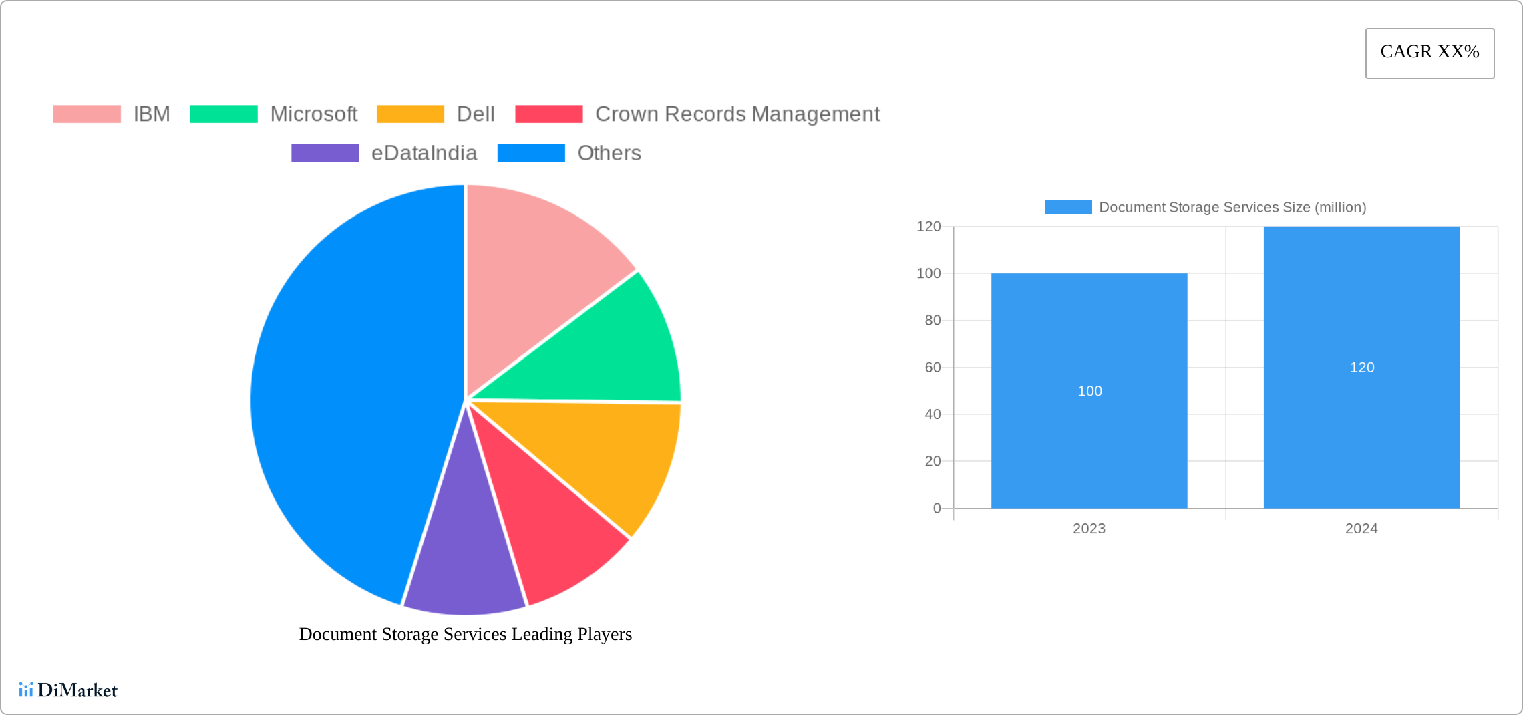Click the CAGR XX% box
Viewport: 1523px width, 715px height.
[1429, 53]
